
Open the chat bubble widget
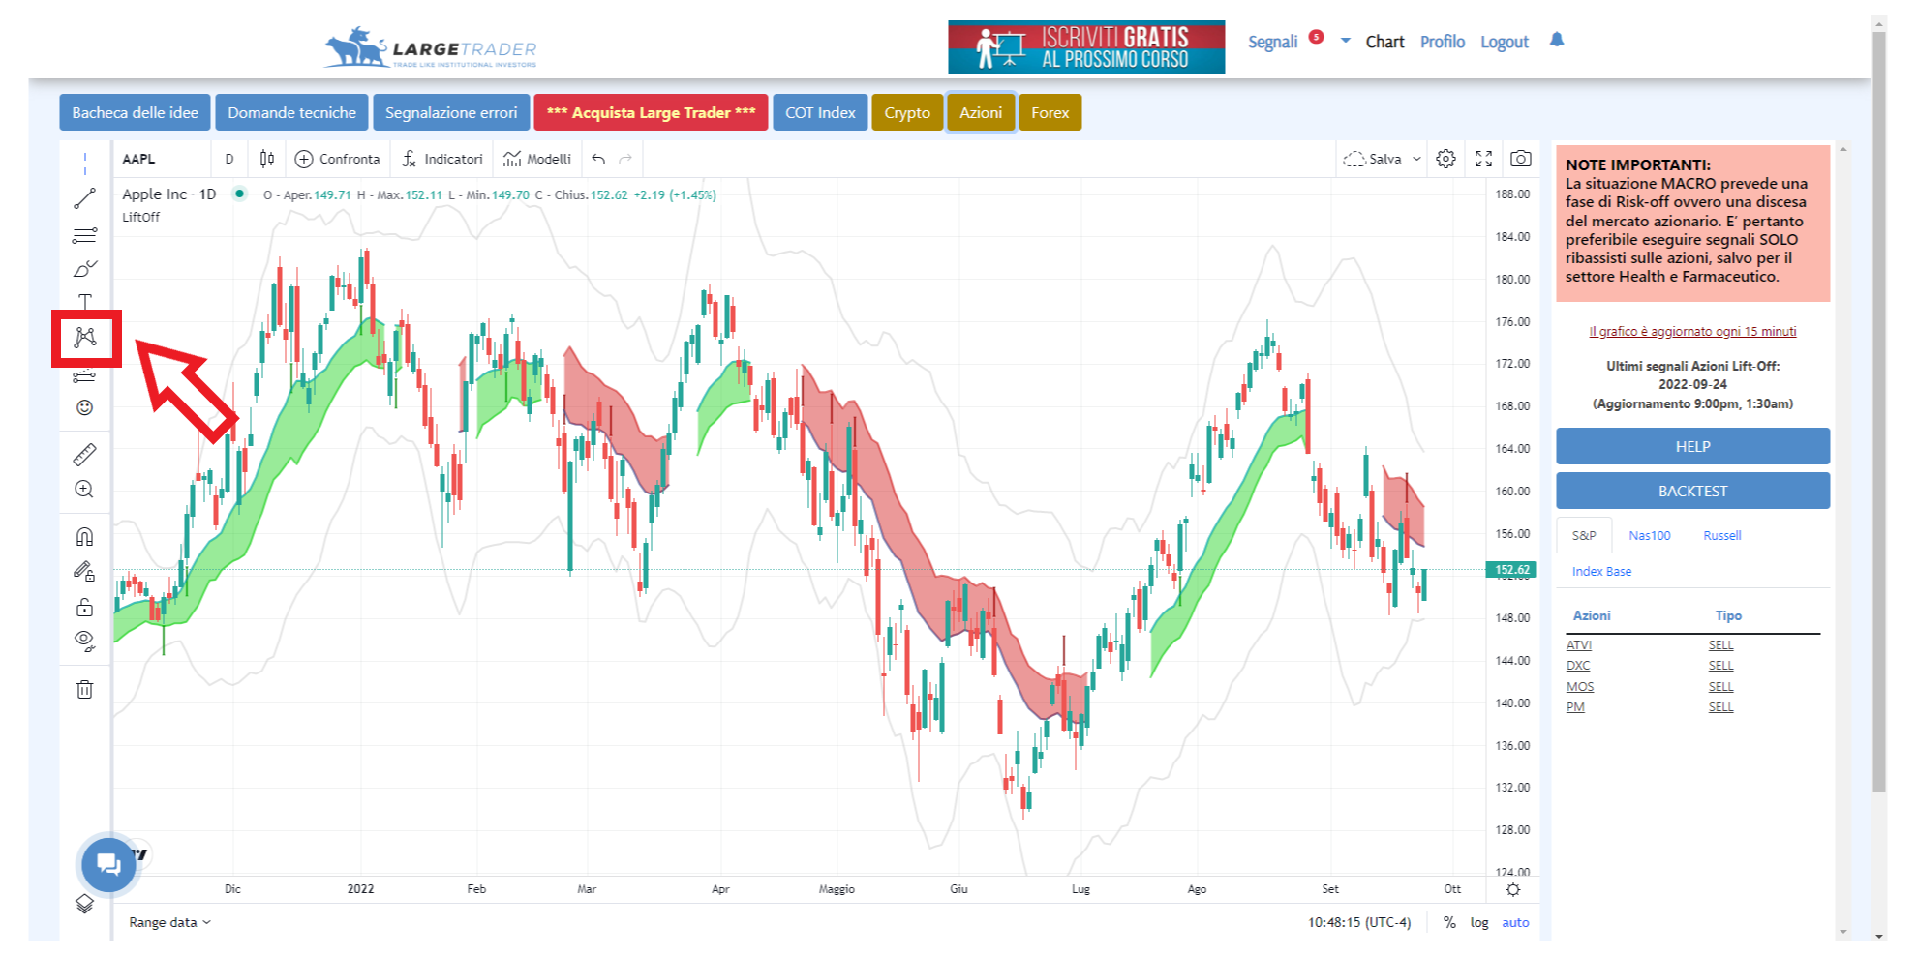[x=108, y=864]
